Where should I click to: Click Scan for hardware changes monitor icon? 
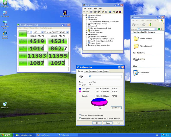110,12
